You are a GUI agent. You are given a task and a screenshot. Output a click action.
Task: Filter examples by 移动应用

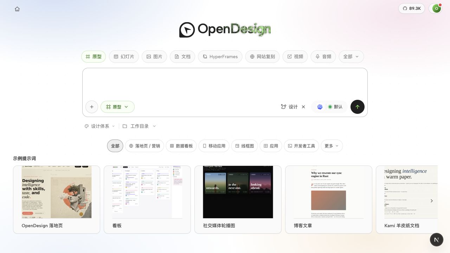[214, 146]
